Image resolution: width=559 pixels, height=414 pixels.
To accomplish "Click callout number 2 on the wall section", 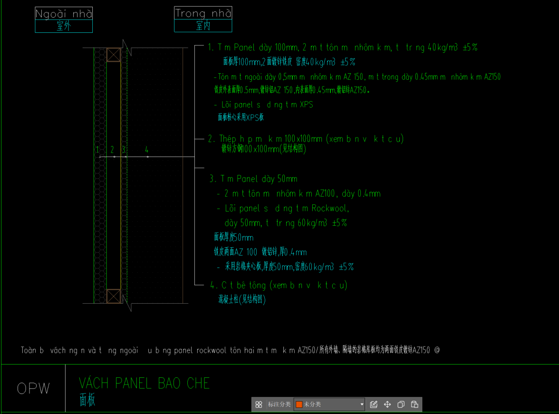I will [112, 150].
